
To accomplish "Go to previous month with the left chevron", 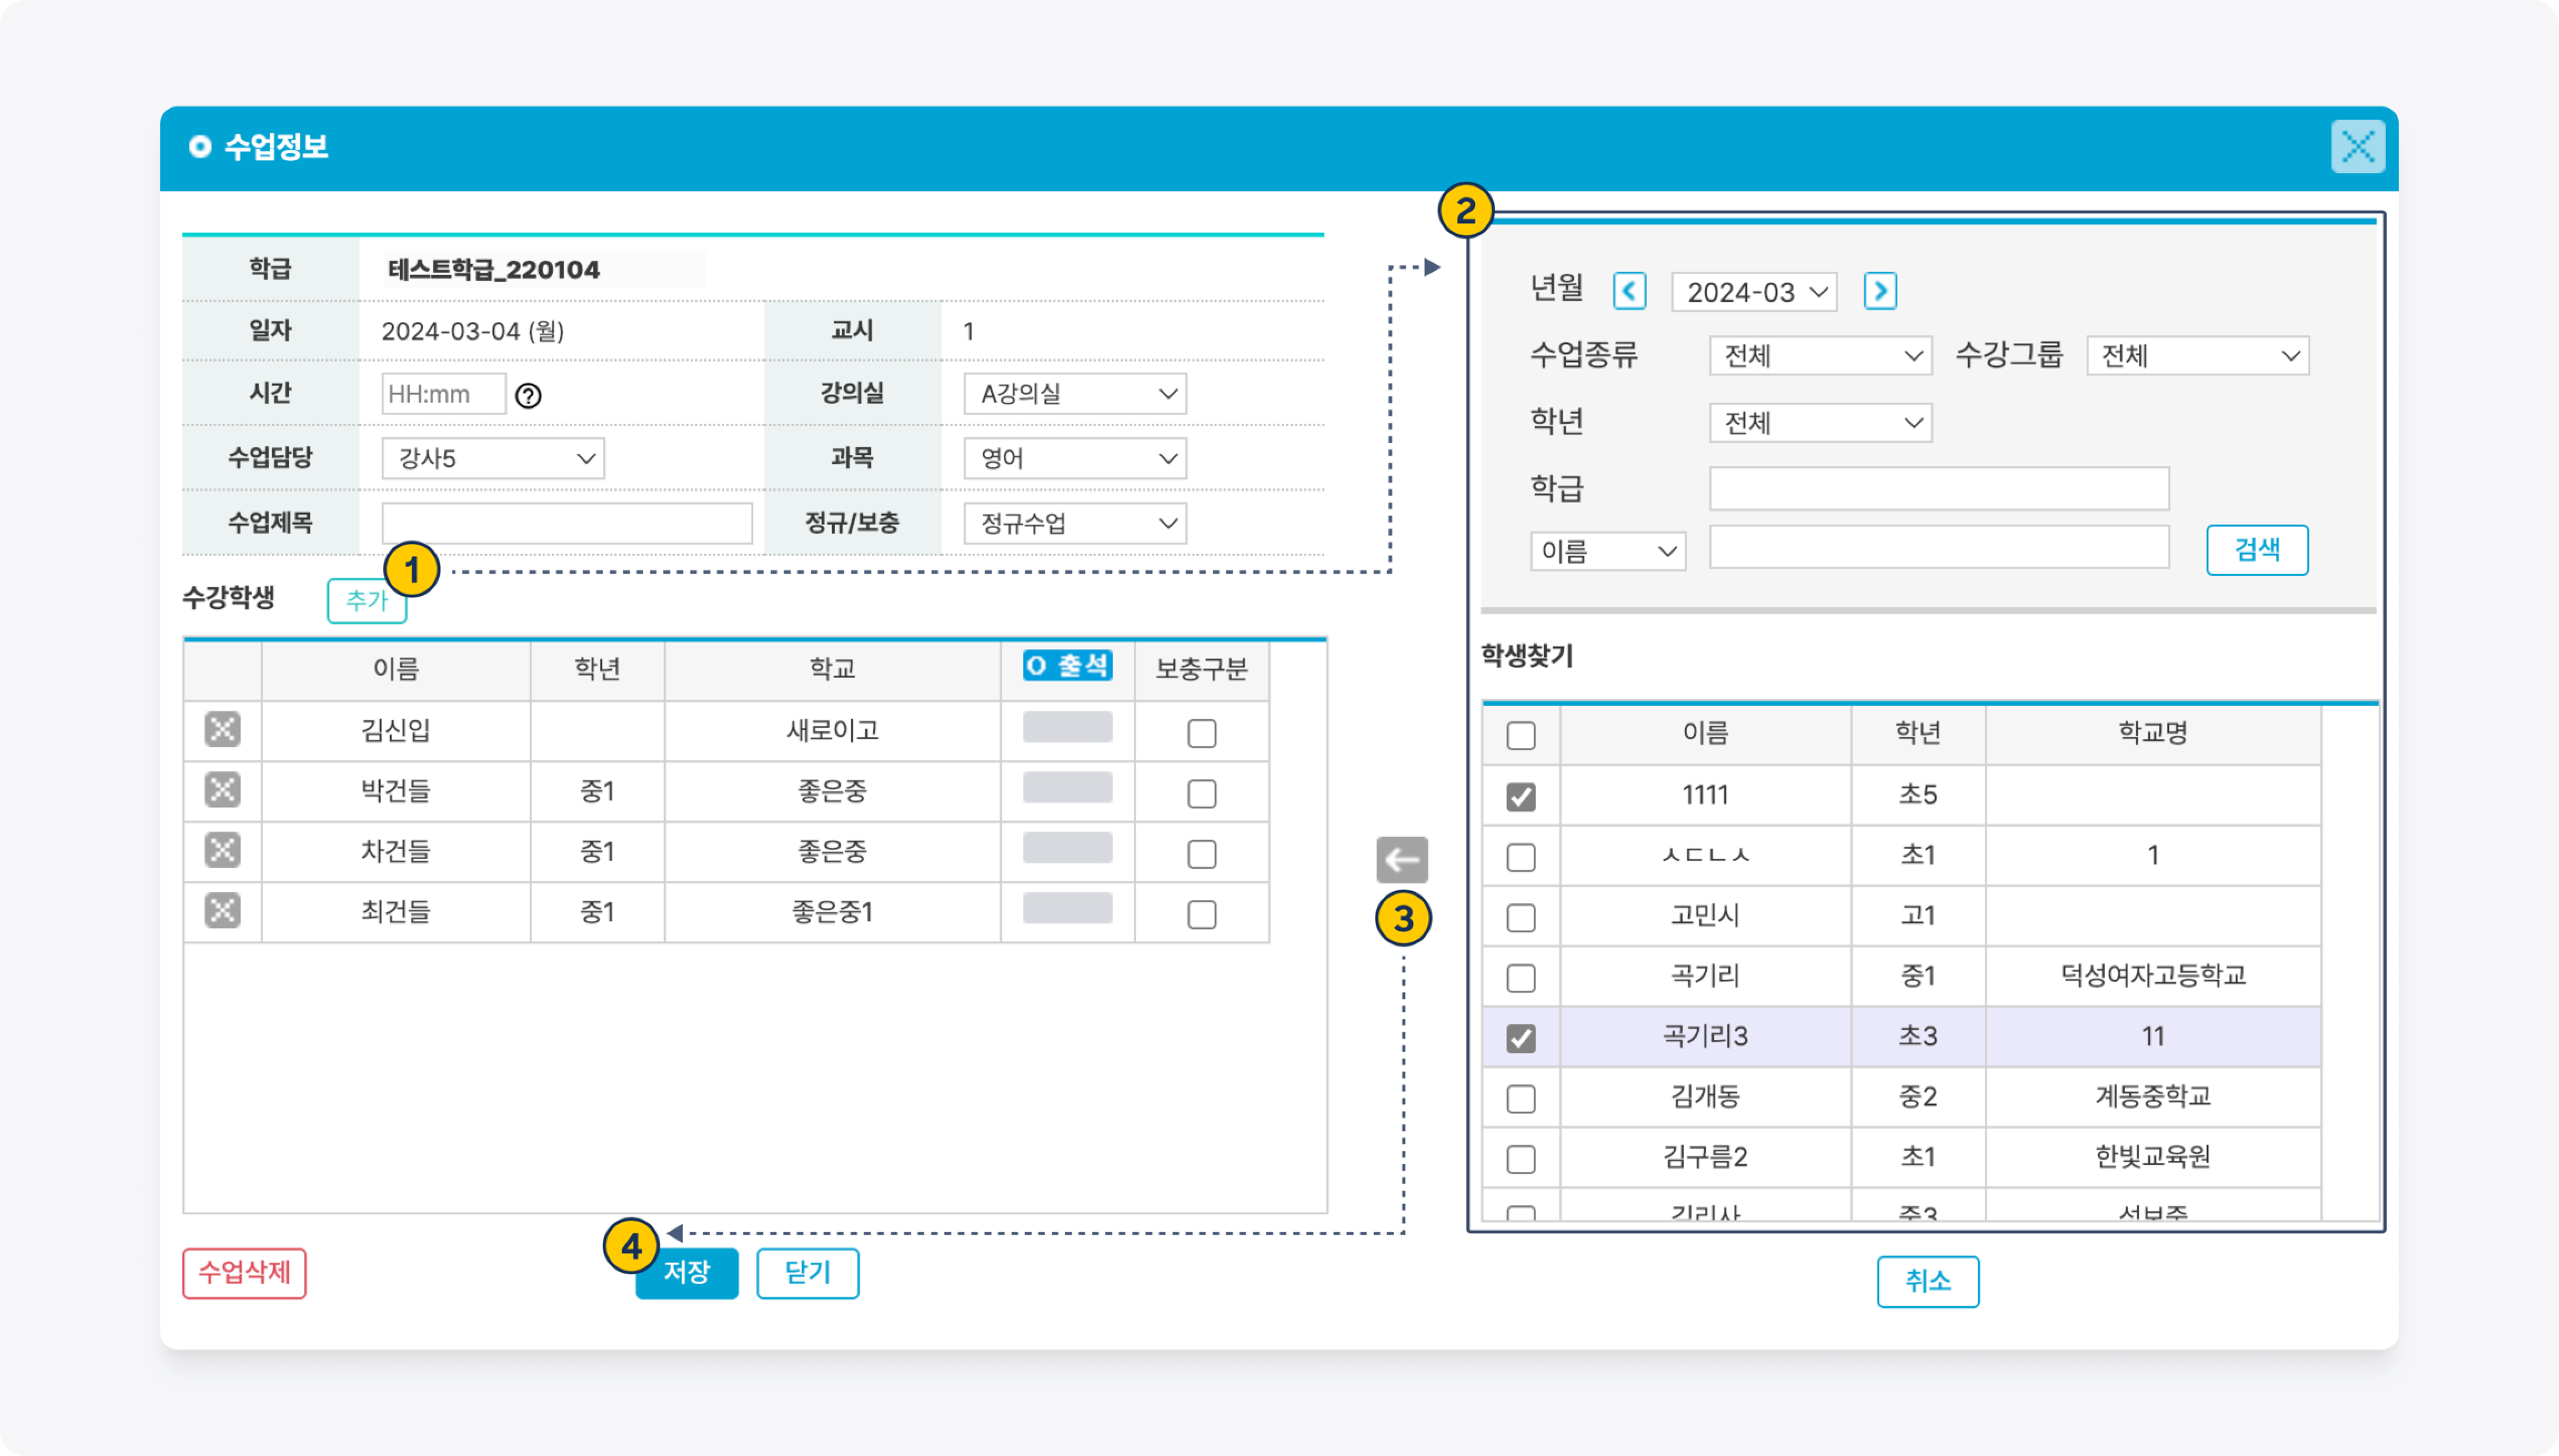I will point(1629,291).
